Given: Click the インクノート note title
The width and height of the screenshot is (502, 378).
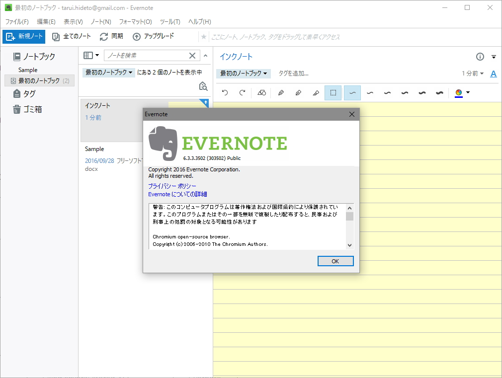Looking at the screenshot, I should pos(236,57).
